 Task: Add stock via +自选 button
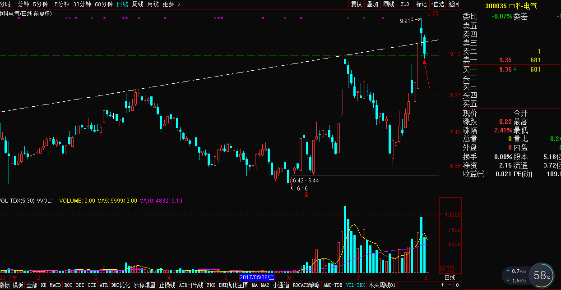pyautogui.click(x=437, y=4)
